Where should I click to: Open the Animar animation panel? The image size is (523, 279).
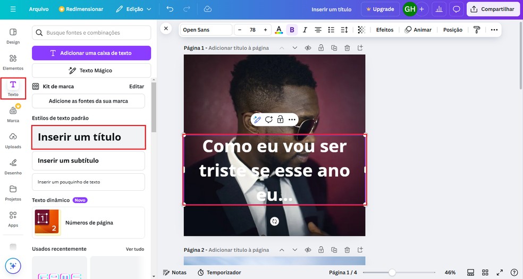pyautogui.click(x=418, y=30)
